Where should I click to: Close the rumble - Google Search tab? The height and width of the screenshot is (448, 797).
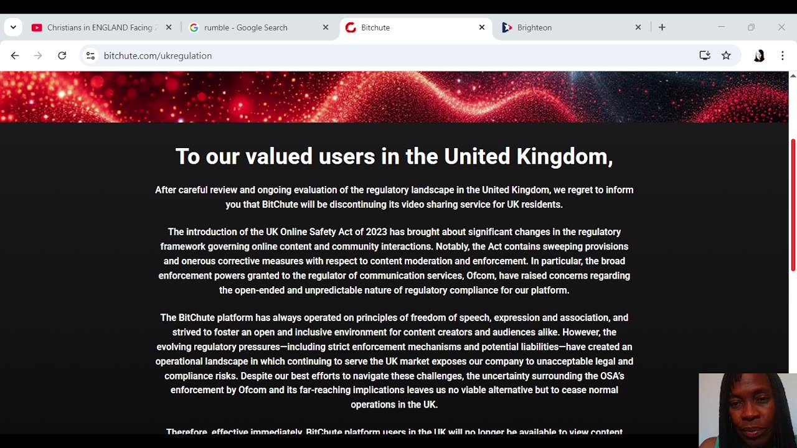click(x=326, y=27)
